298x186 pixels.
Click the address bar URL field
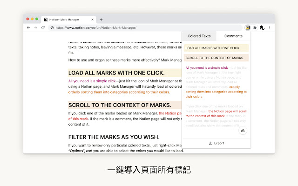(140, 28)
